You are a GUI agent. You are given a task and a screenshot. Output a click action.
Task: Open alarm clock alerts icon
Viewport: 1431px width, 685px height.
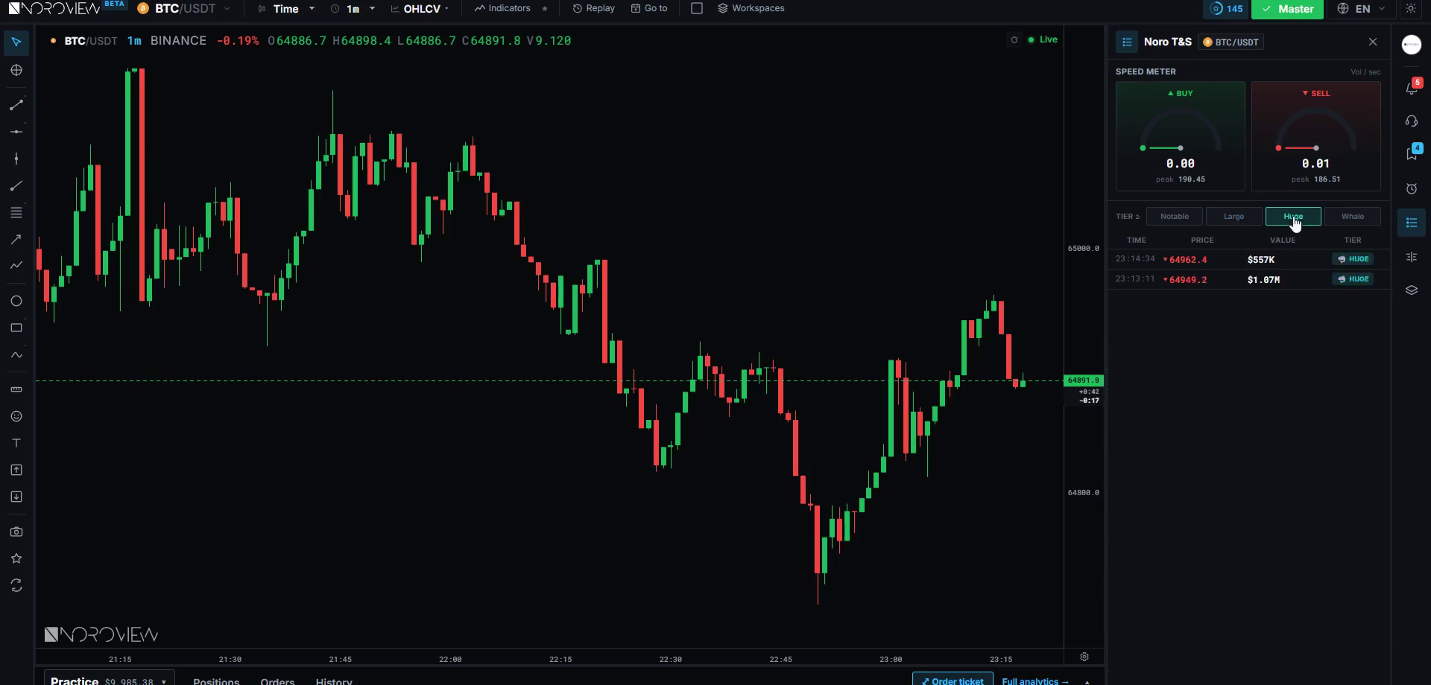click(x=1412, y=188)
